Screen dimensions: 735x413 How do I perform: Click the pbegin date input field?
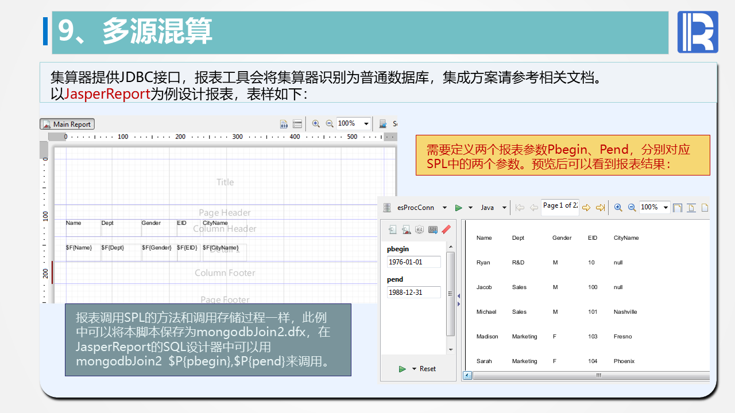(413, 262)
